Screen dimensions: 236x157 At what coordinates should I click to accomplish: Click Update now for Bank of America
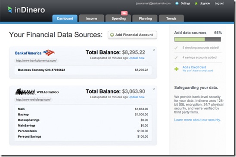(137, 58)
